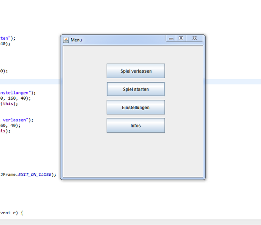The image size is (261, 225).
Task: Open the Infos button
Action: (136, 125)
